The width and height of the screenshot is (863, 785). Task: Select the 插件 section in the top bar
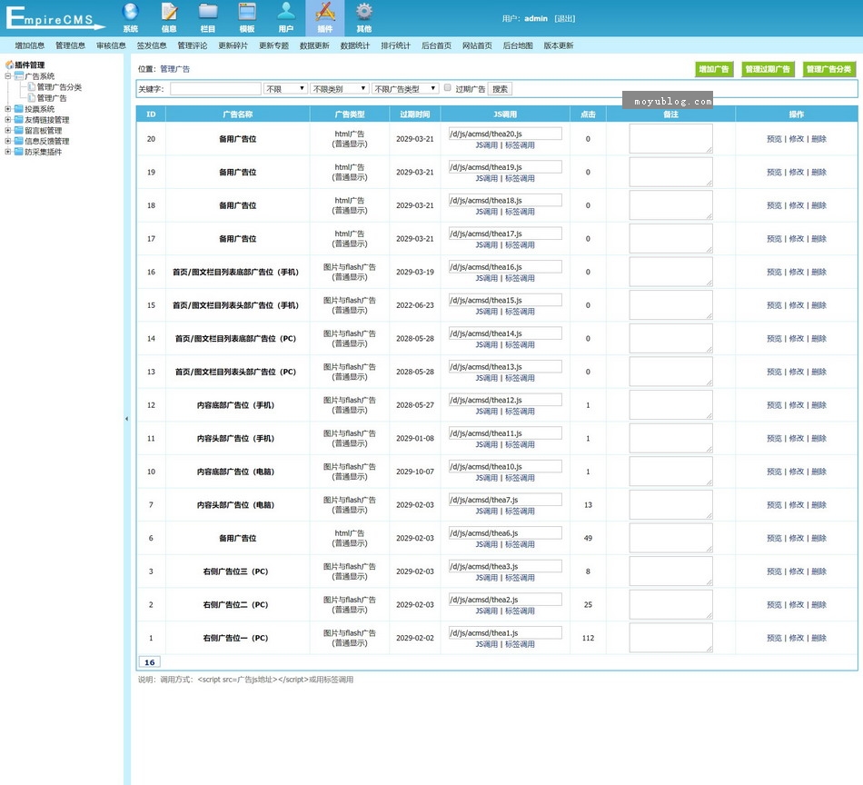pos(324,17)
